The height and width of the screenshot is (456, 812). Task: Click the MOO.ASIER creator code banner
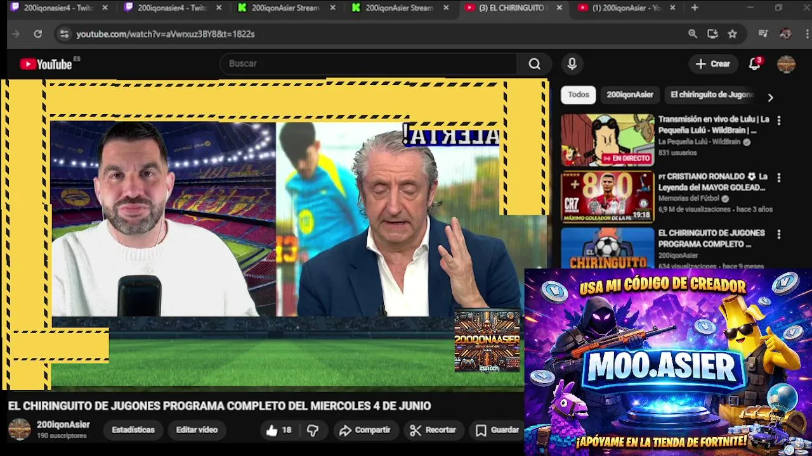668,362
